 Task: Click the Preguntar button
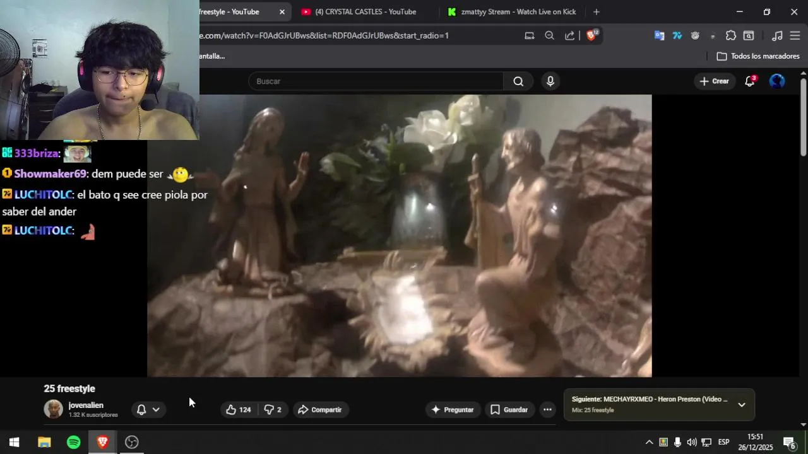point(452,410)
